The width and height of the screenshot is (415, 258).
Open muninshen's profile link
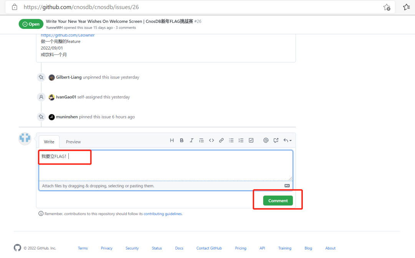point(67,117)
